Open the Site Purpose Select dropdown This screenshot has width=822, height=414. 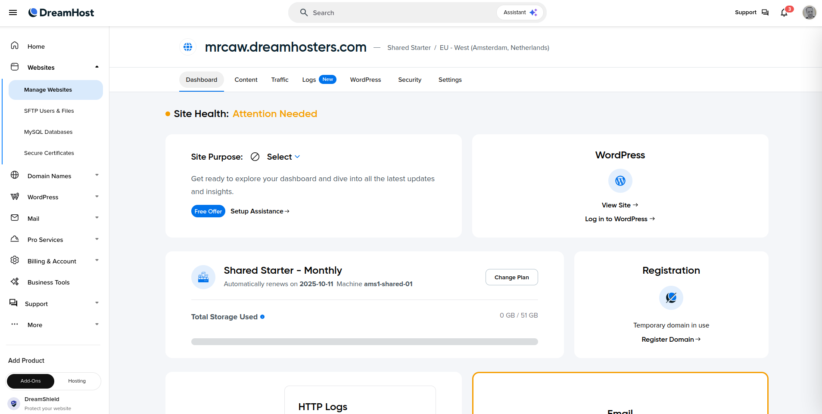coord(283,157)
